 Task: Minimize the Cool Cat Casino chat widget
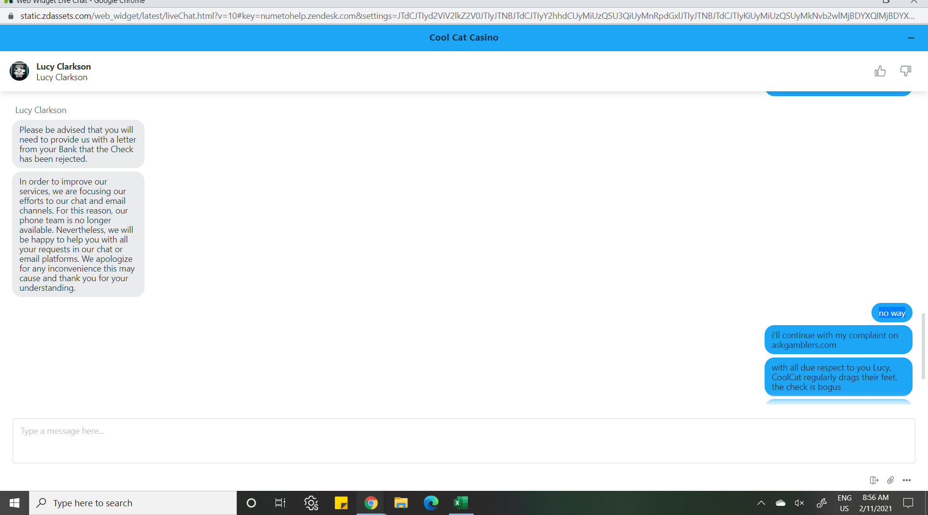click(911, 38)
